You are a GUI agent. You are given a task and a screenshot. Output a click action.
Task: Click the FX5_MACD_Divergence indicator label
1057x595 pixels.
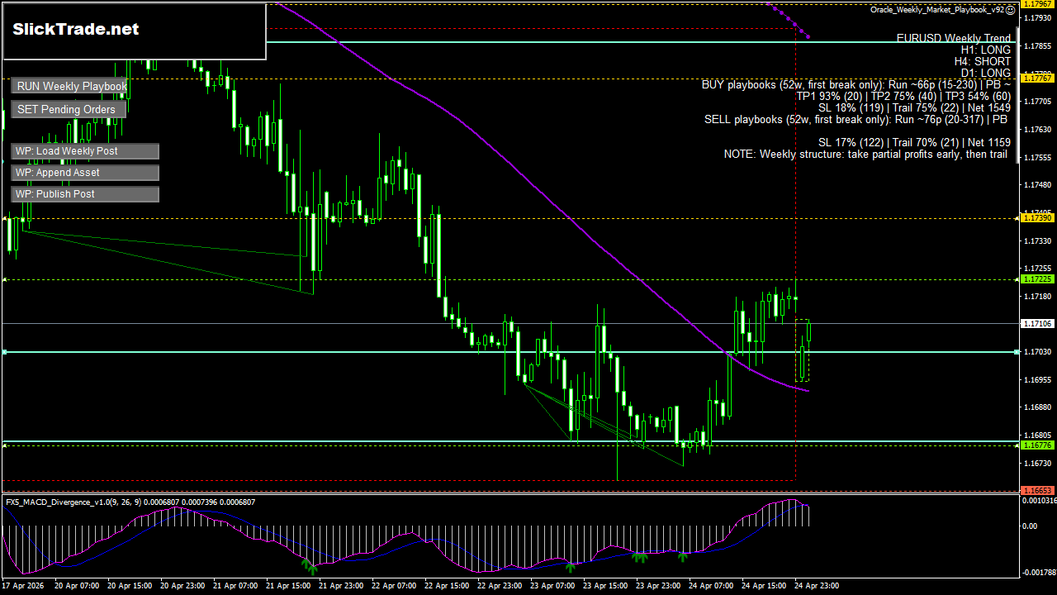(x=130, y=502)
